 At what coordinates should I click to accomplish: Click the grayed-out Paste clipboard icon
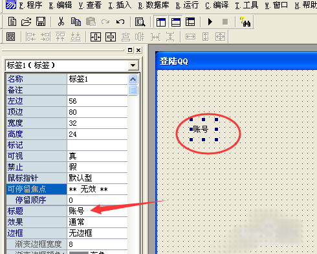point(91,22)
